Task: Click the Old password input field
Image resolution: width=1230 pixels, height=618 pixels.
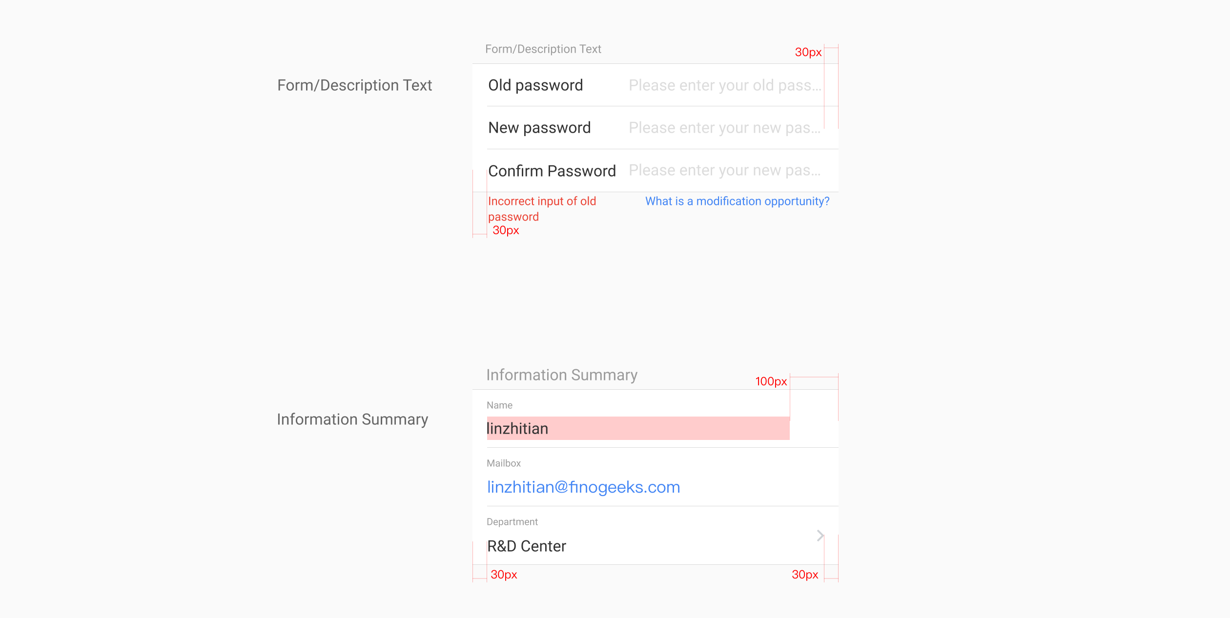Action: pos(724,85)
